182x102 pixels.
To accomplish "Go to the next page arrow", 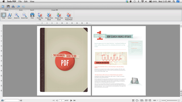I will pyautogui.click(x=71, y=100).
